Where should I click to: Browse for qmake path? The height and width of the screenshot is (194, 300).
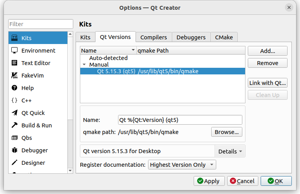pyautogui.click(x=226, y=132)
